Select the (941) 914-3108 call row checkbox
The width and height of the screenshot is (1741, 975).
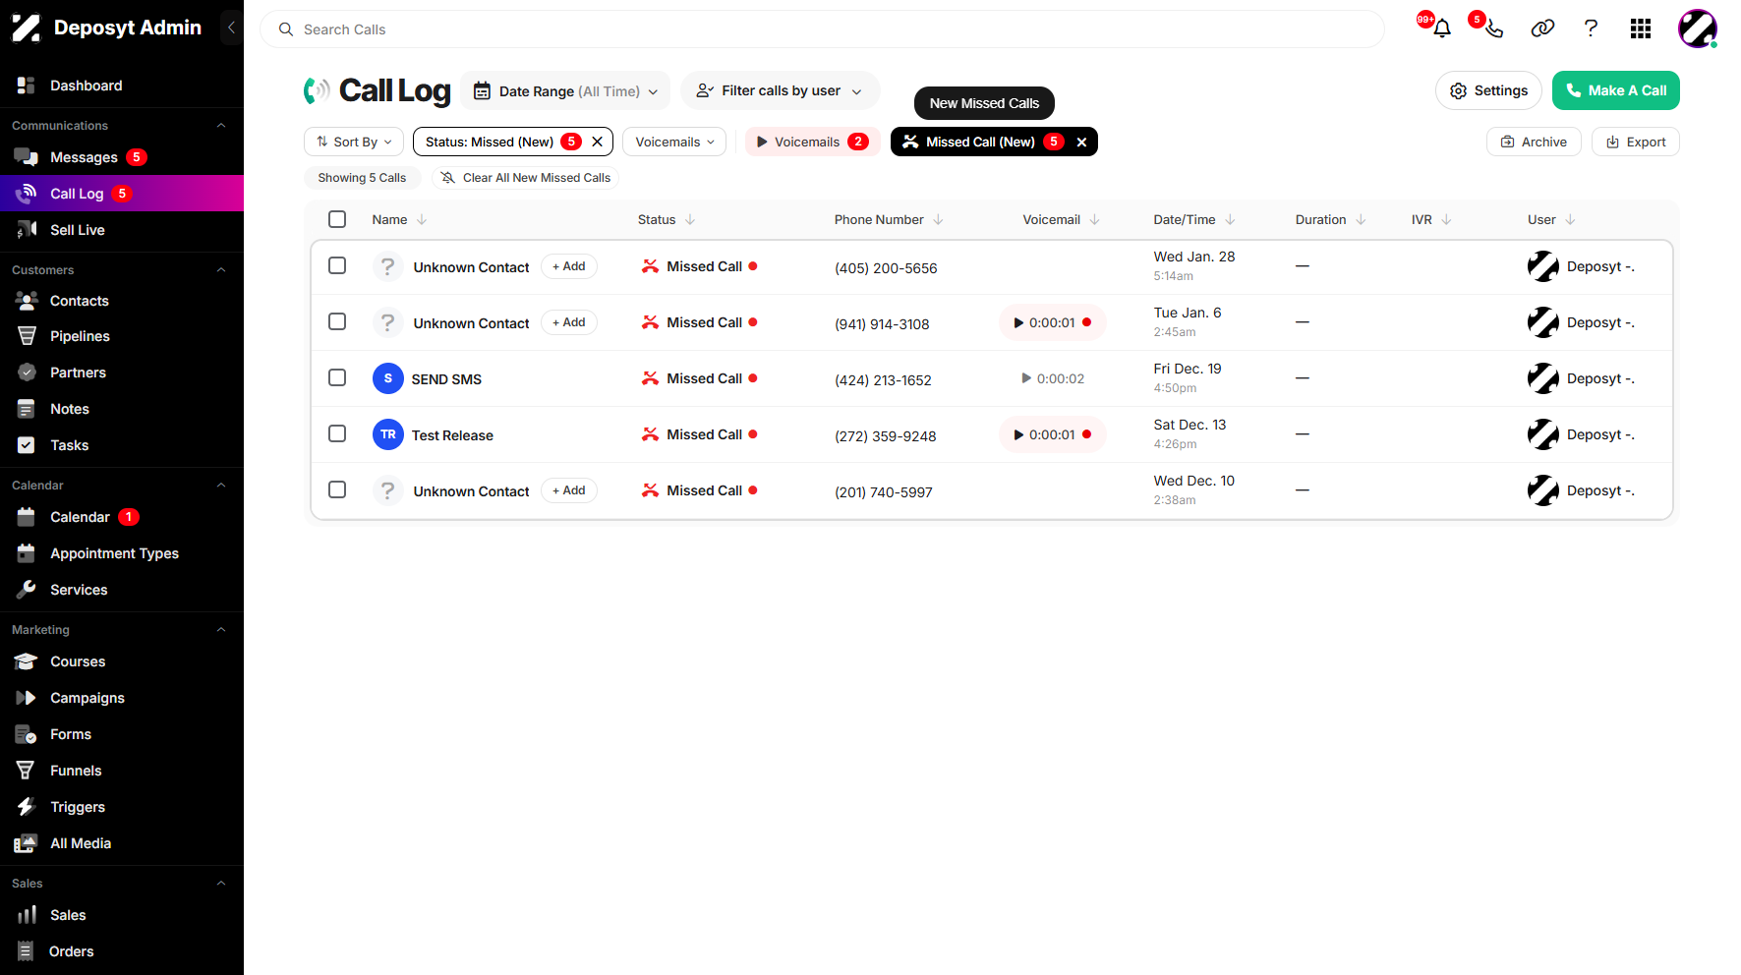pyautogui.click(x=337, y=321)
